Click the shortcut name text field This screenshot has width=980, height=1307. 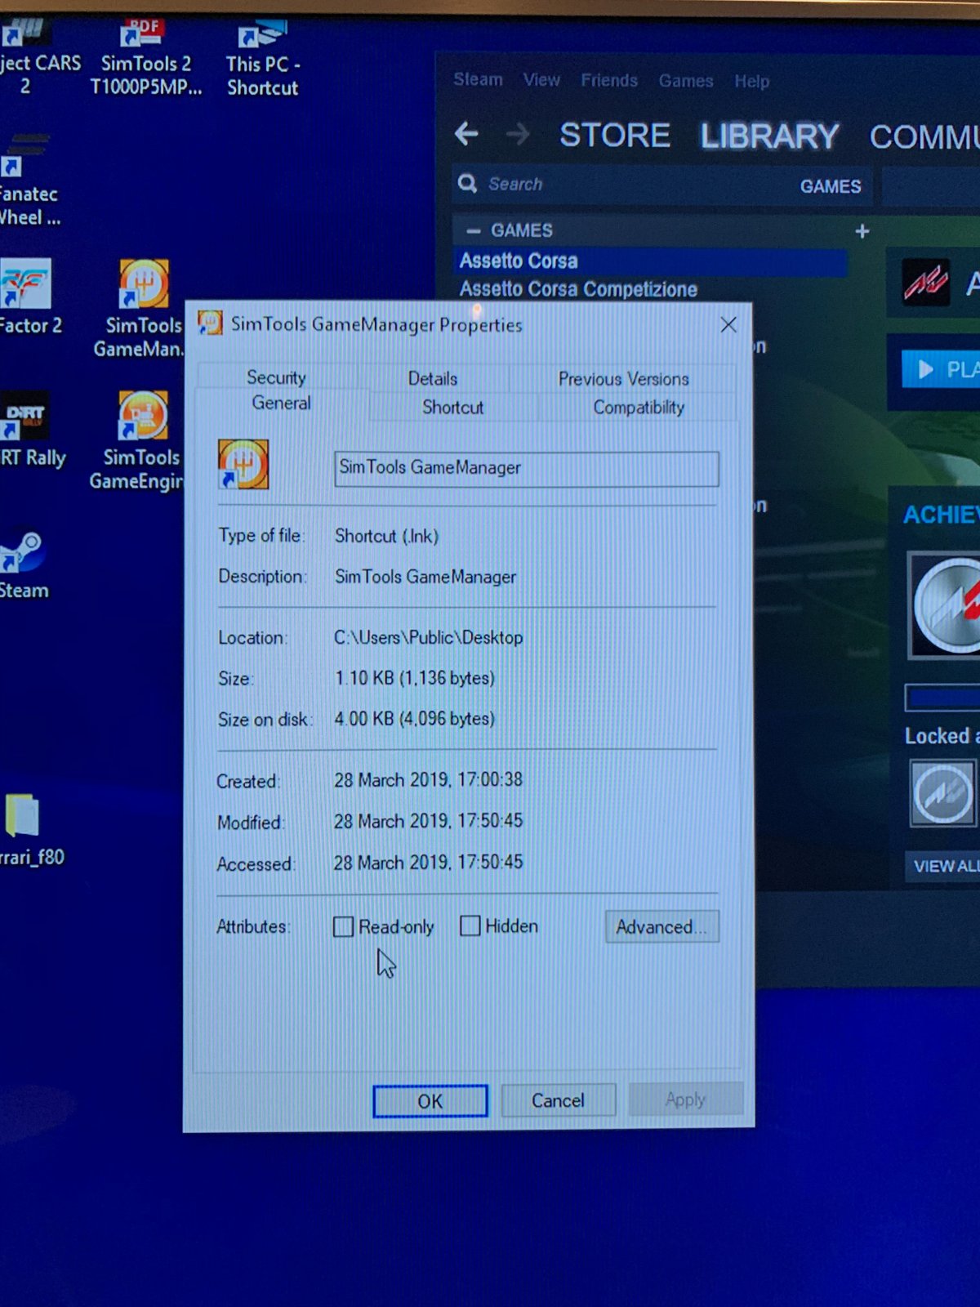(527, 468)
